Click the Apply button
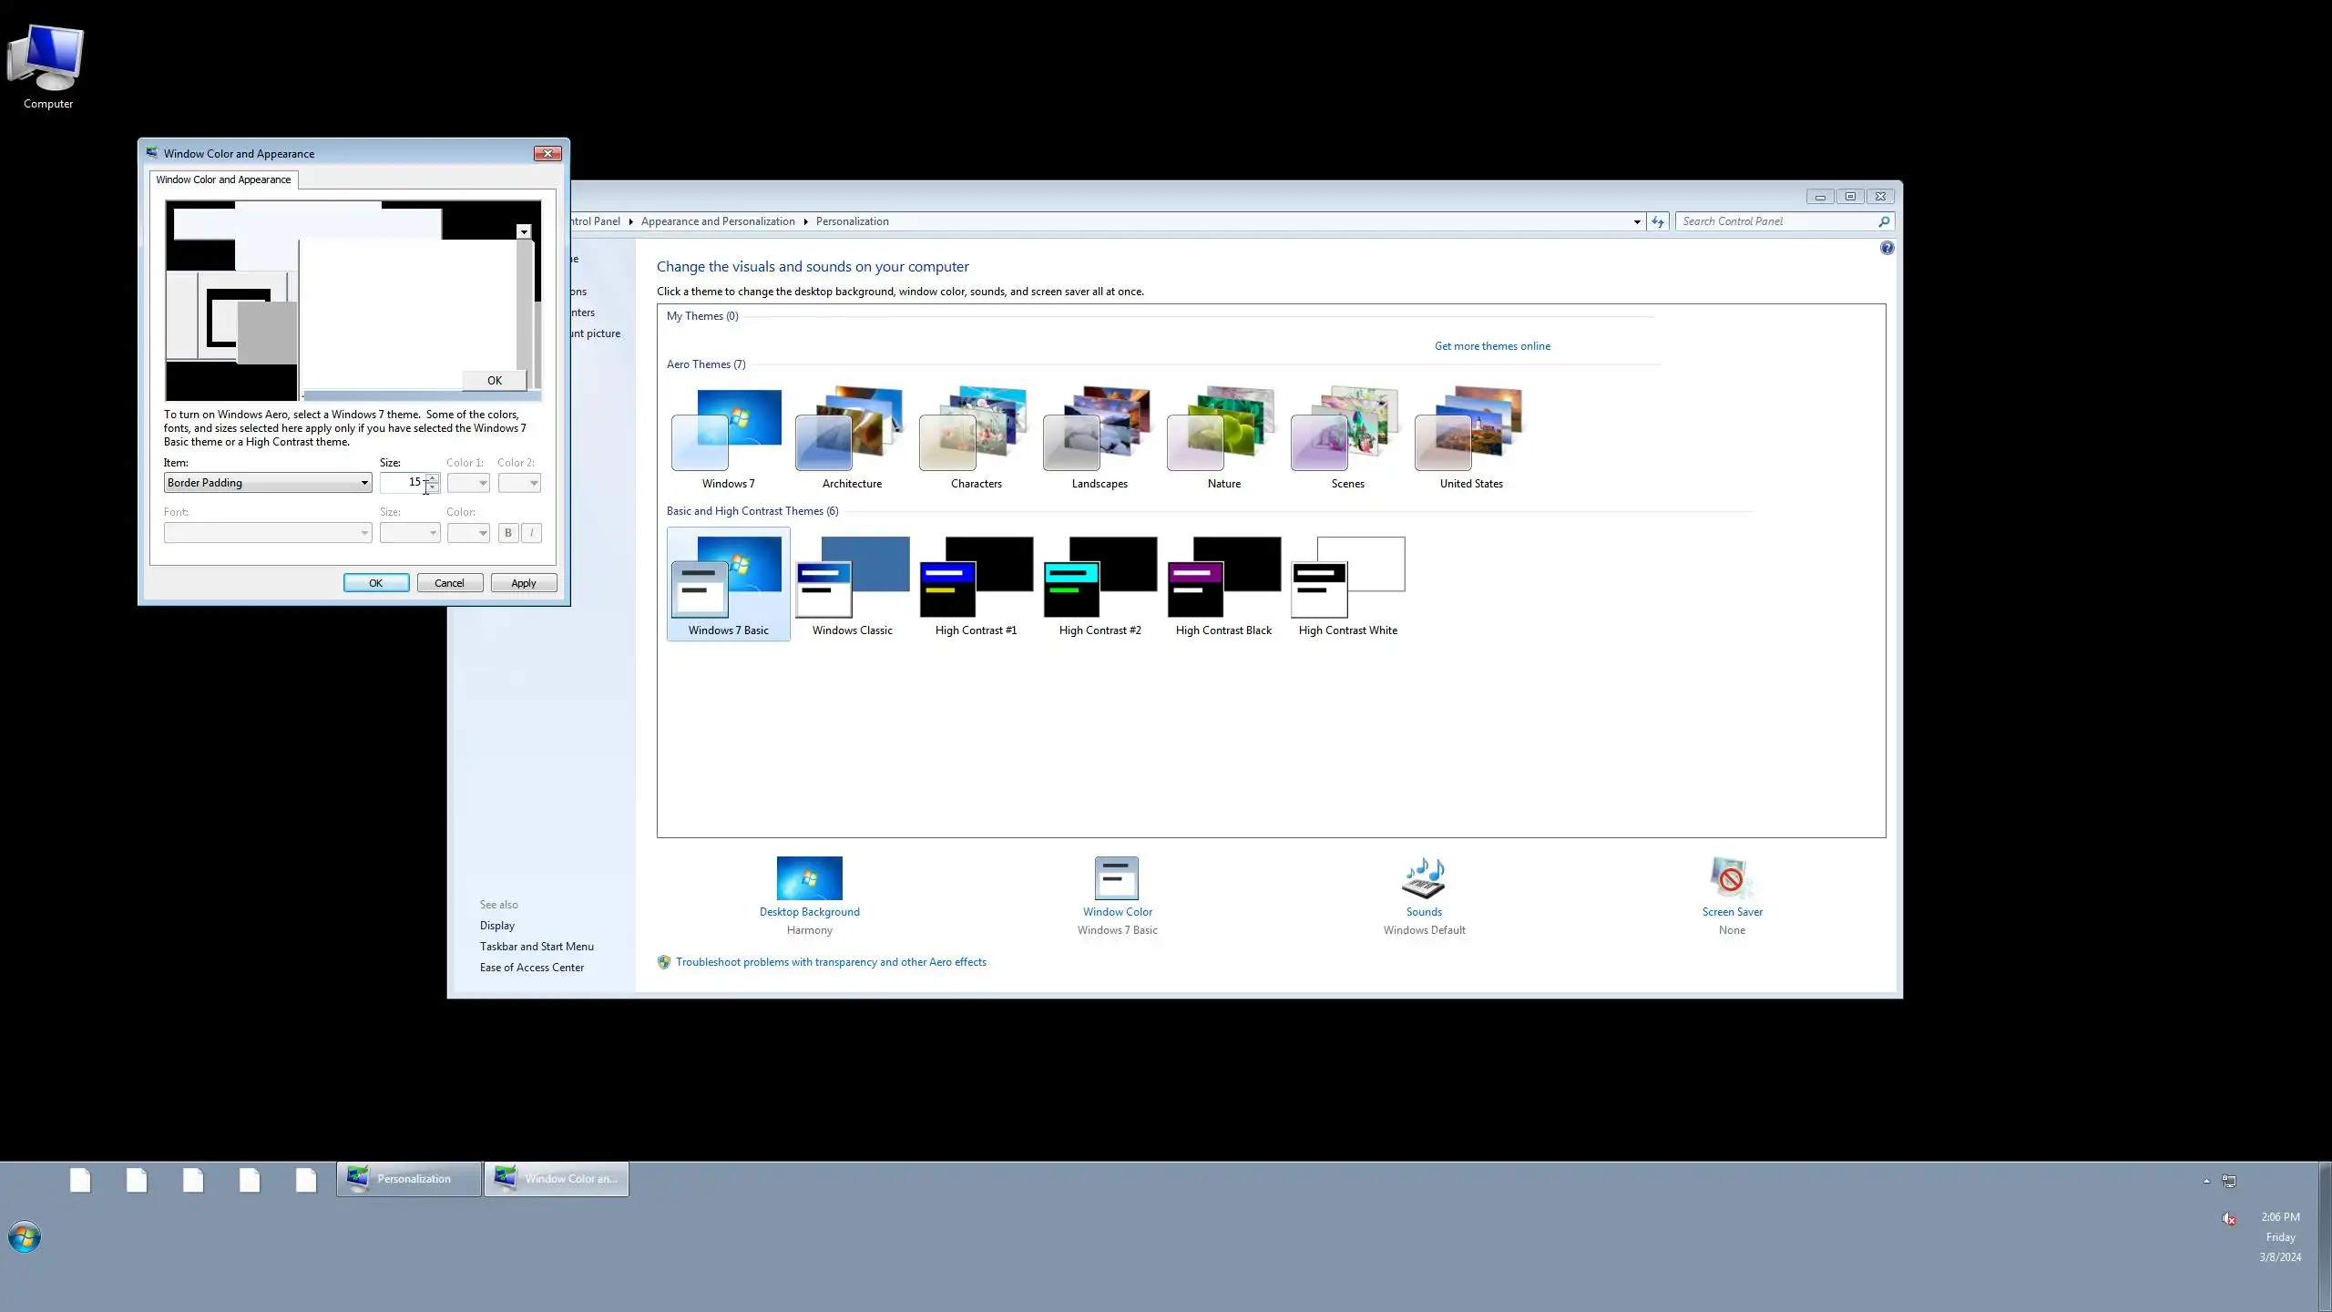Screen dimensions: 2332x1312 523,583
